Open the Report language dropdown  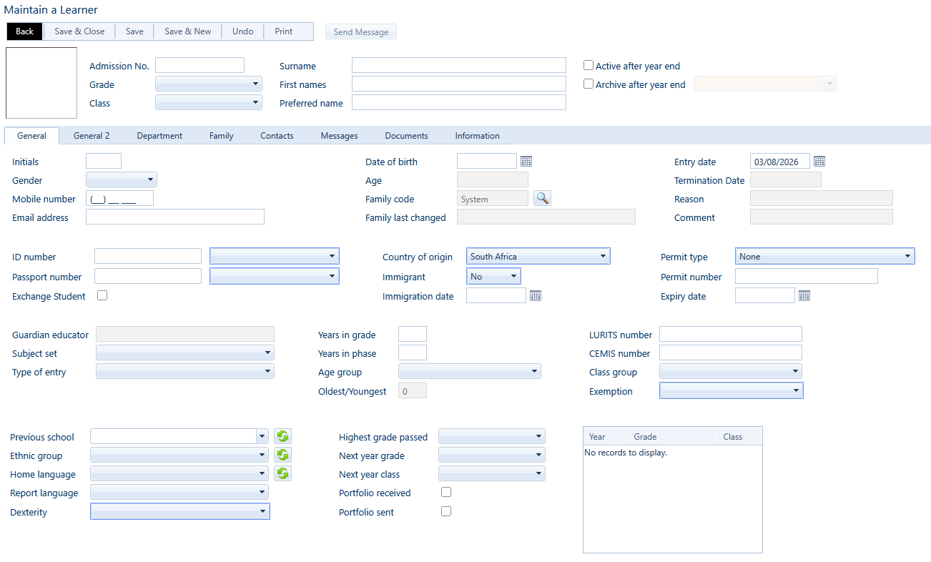(179, 492)
